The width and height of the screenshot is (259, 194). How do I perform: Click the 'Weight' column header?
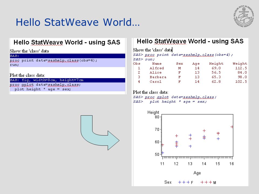click(x=240, y=64)
